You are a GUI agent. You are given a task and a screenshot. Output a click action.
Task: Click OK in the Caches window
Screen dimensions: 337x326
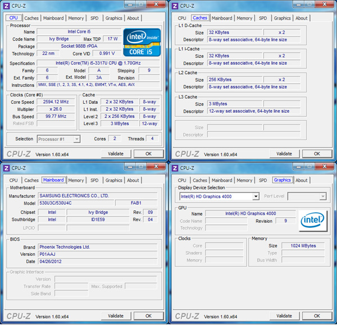pos(317,154)
